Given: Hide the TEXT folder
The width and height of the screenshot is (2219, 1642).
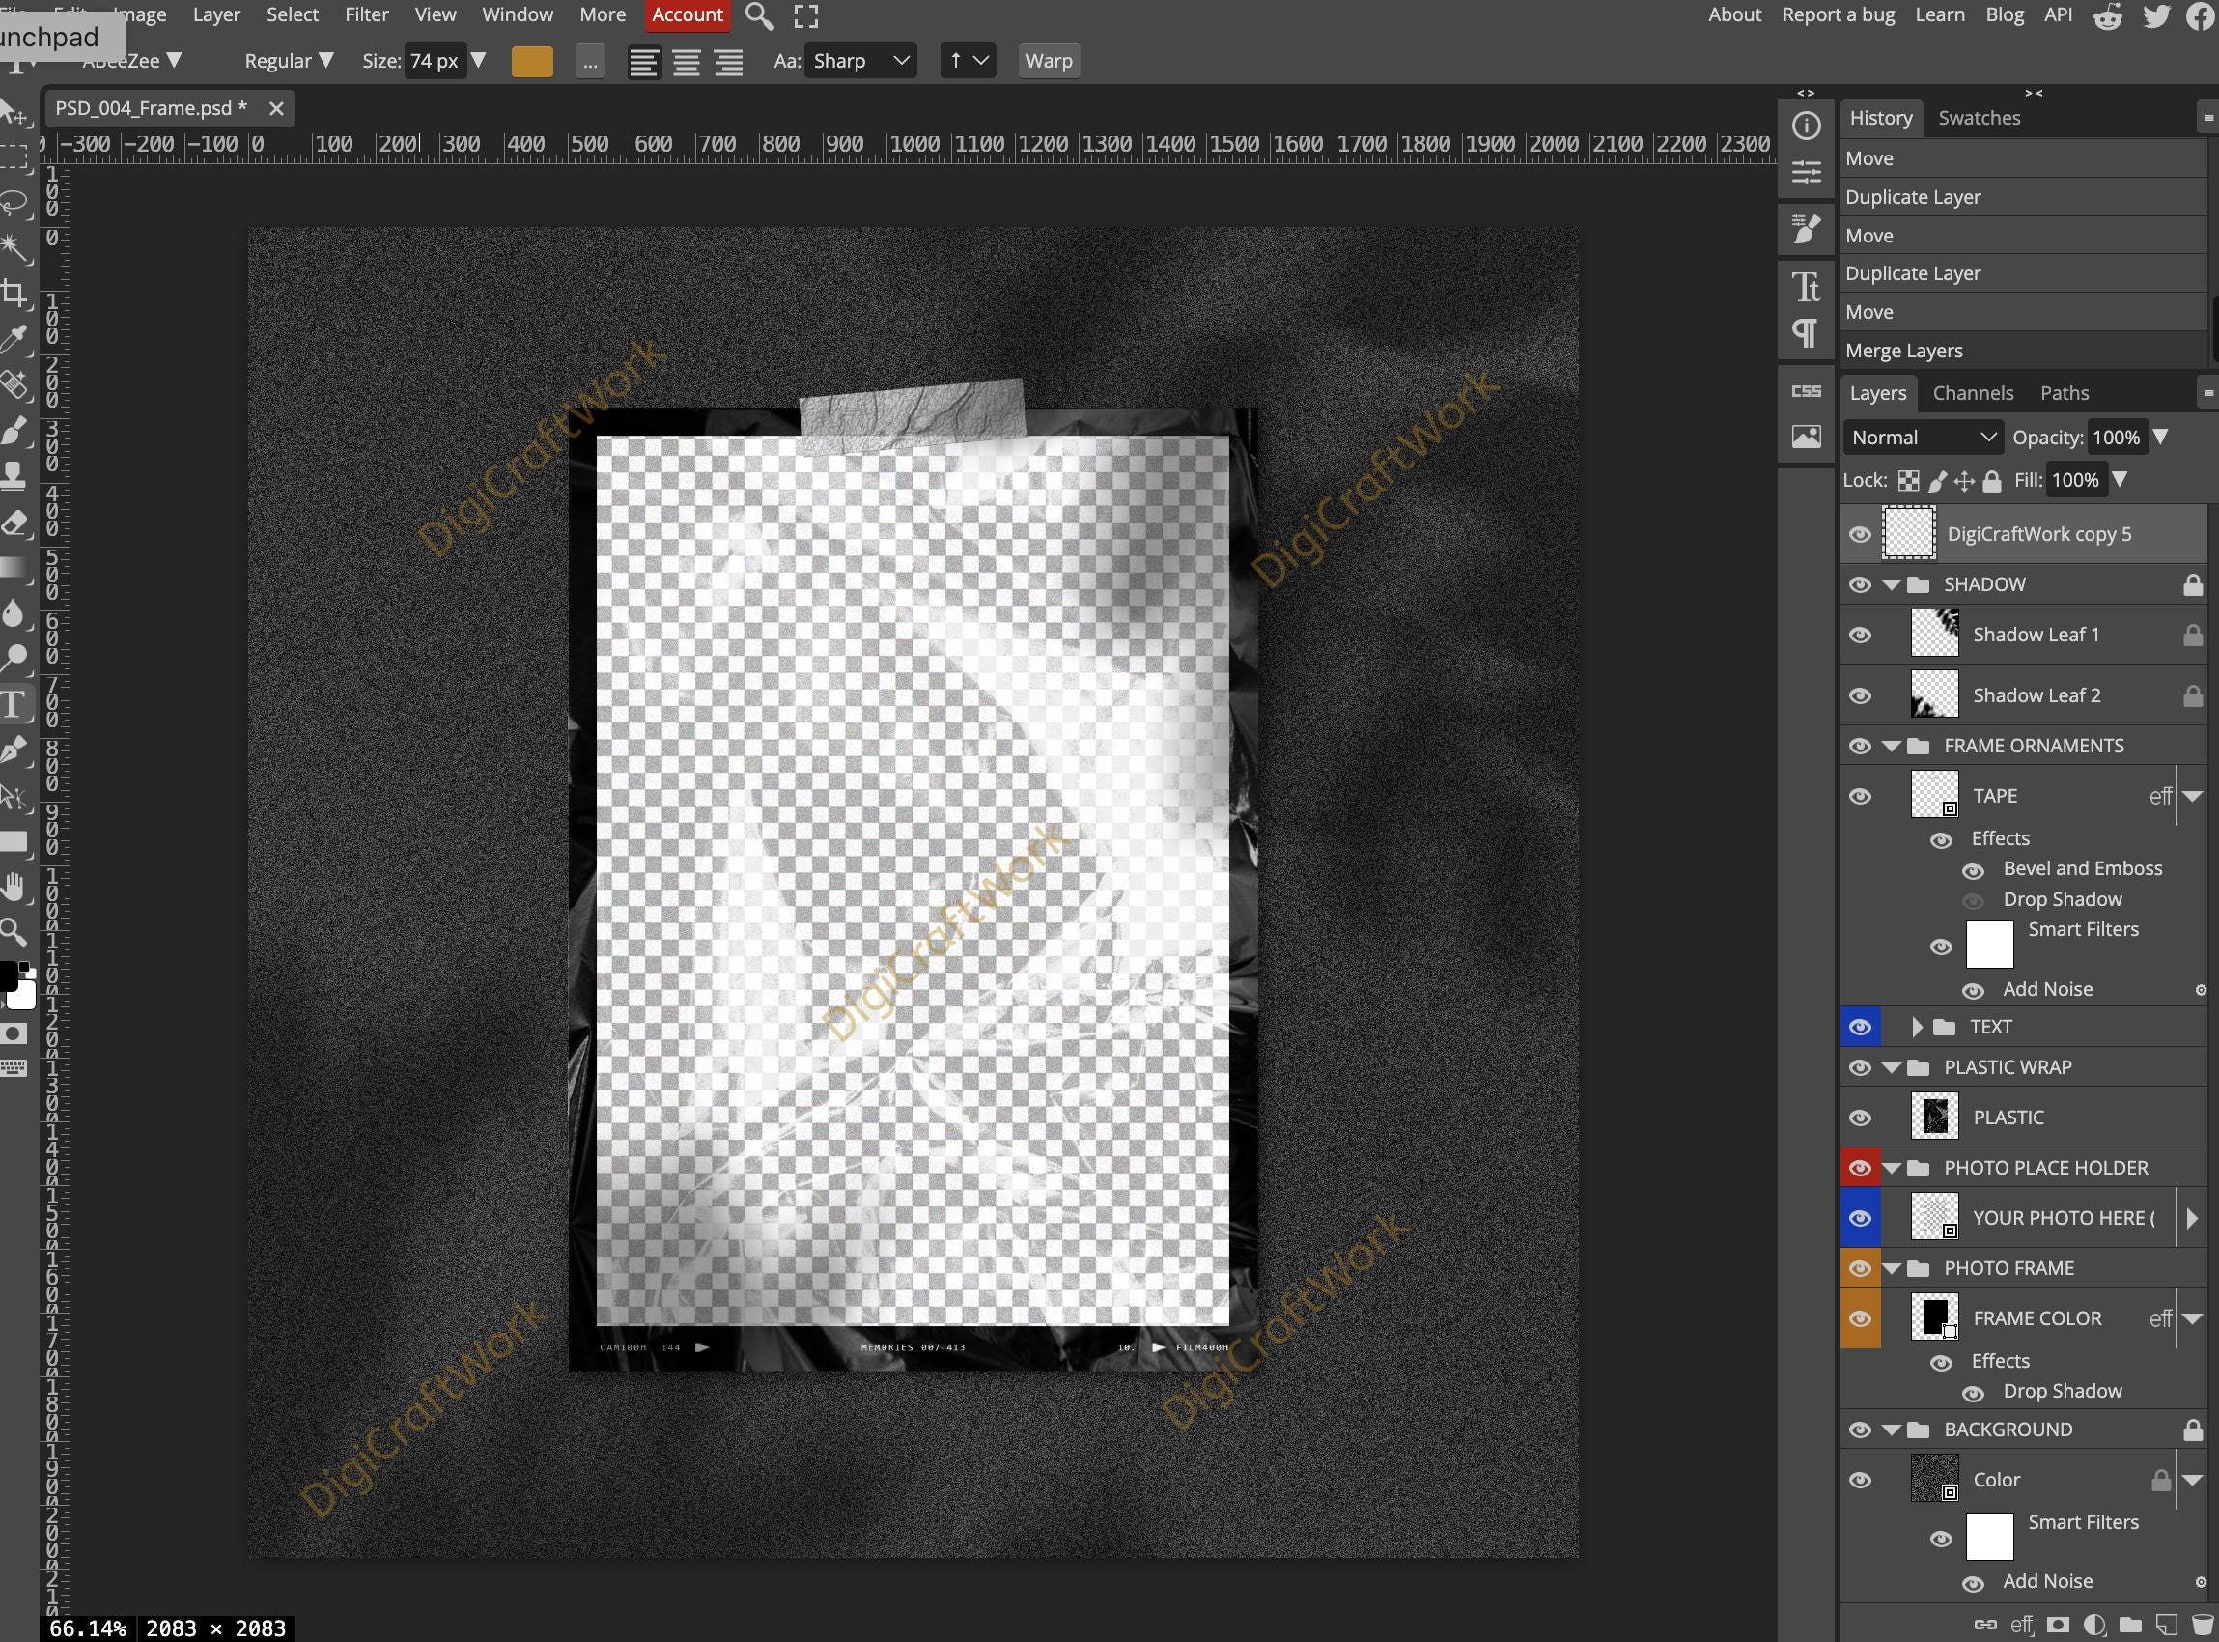Looking at the screenshot, I should pos(1859,1027).
